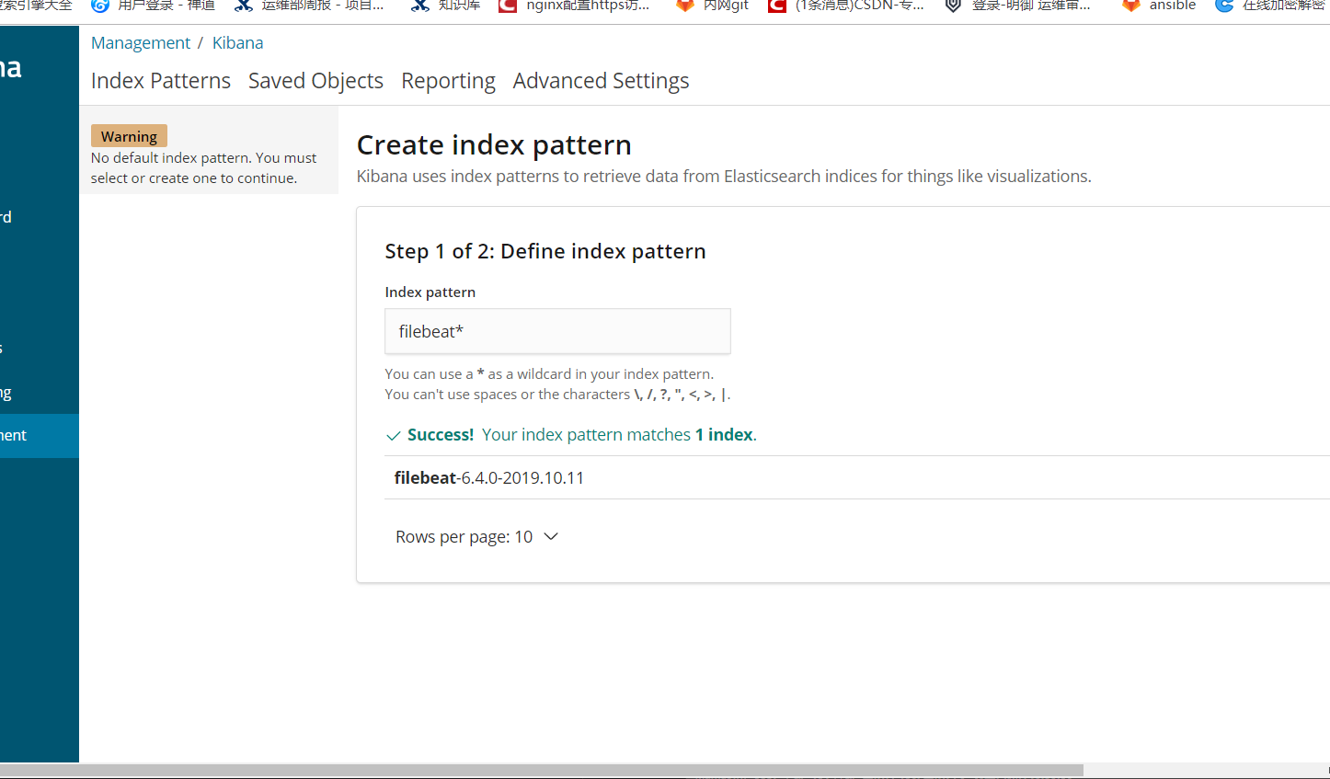1330x779 pixels.
Task: Select the filebeat-6.4.0-2019.10.11 index row
Action: click(857, 477)
